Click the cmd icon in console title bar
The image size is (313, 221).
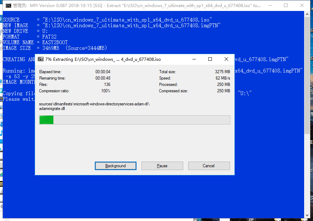tap(8, 5)
